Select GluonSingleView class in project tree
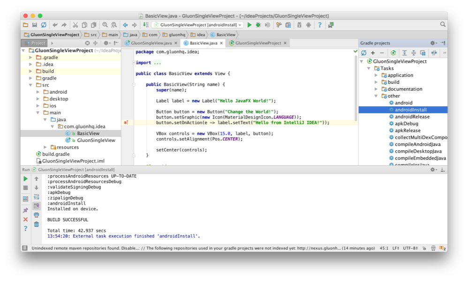The height and width of the screenshot is (281, 468). click(x=96, y=140)
